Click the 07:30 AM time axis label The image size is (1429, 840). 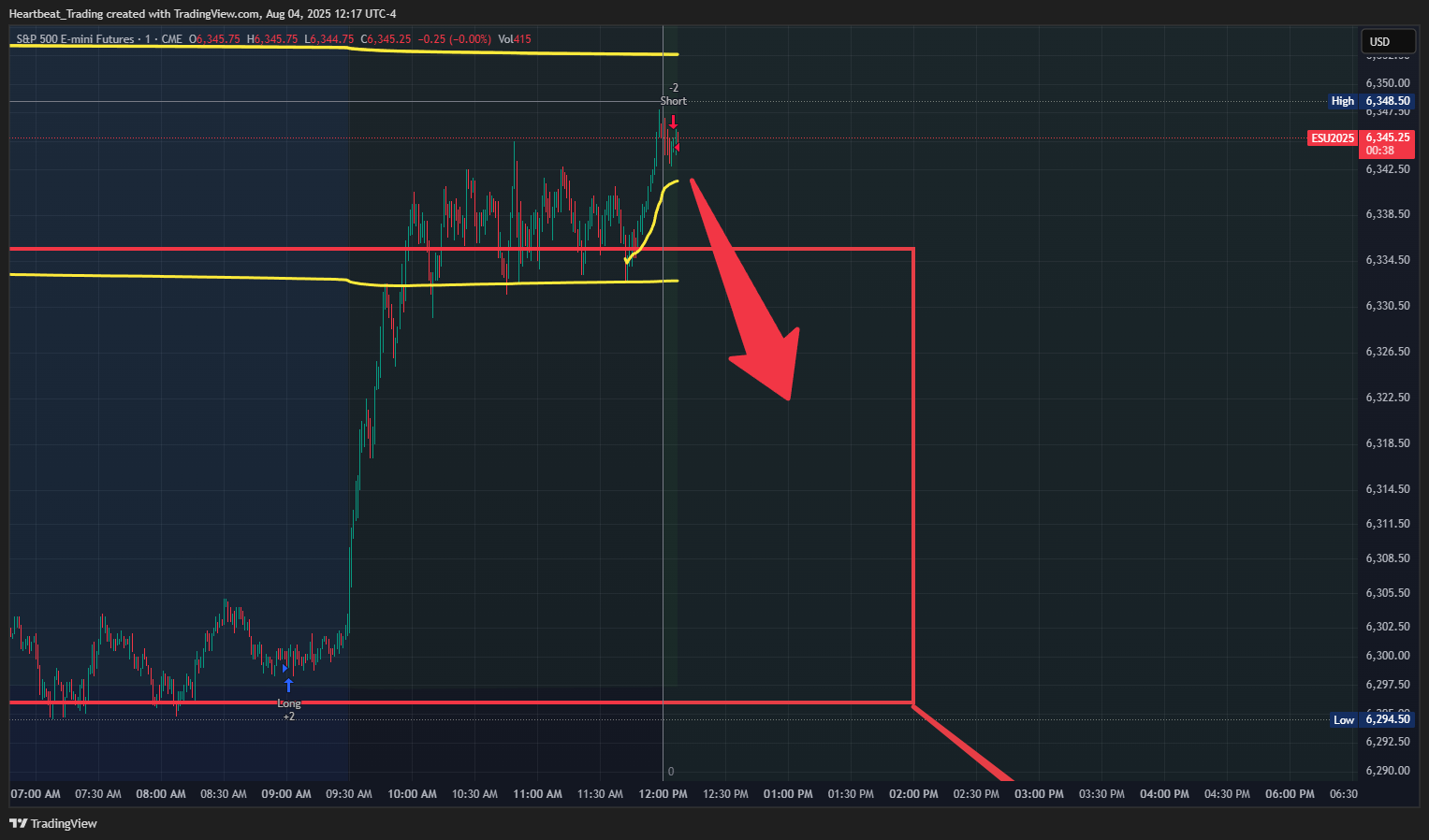coord(98,794)
